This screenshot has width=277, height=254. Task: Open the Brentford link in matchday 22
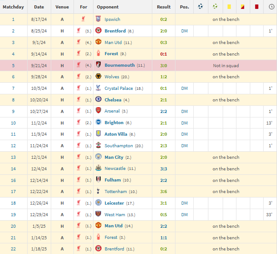(114, 249)
